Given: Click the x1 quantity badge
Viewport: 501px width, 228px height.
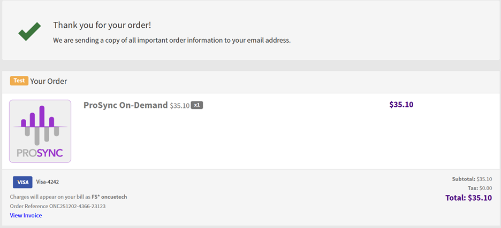Looking at the screenshot, I should click(x=197, y=105).
